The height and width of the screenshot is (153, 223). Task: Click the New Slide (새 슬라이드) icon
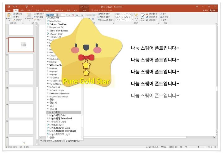tap(29, 15)
